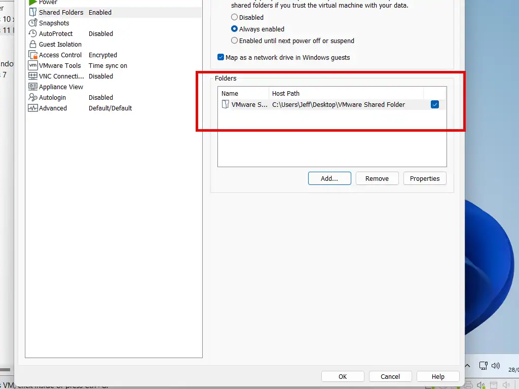Click the Add... button
Image resolution: width=519 pixels, height=389 pixels.
coord(329,178)
